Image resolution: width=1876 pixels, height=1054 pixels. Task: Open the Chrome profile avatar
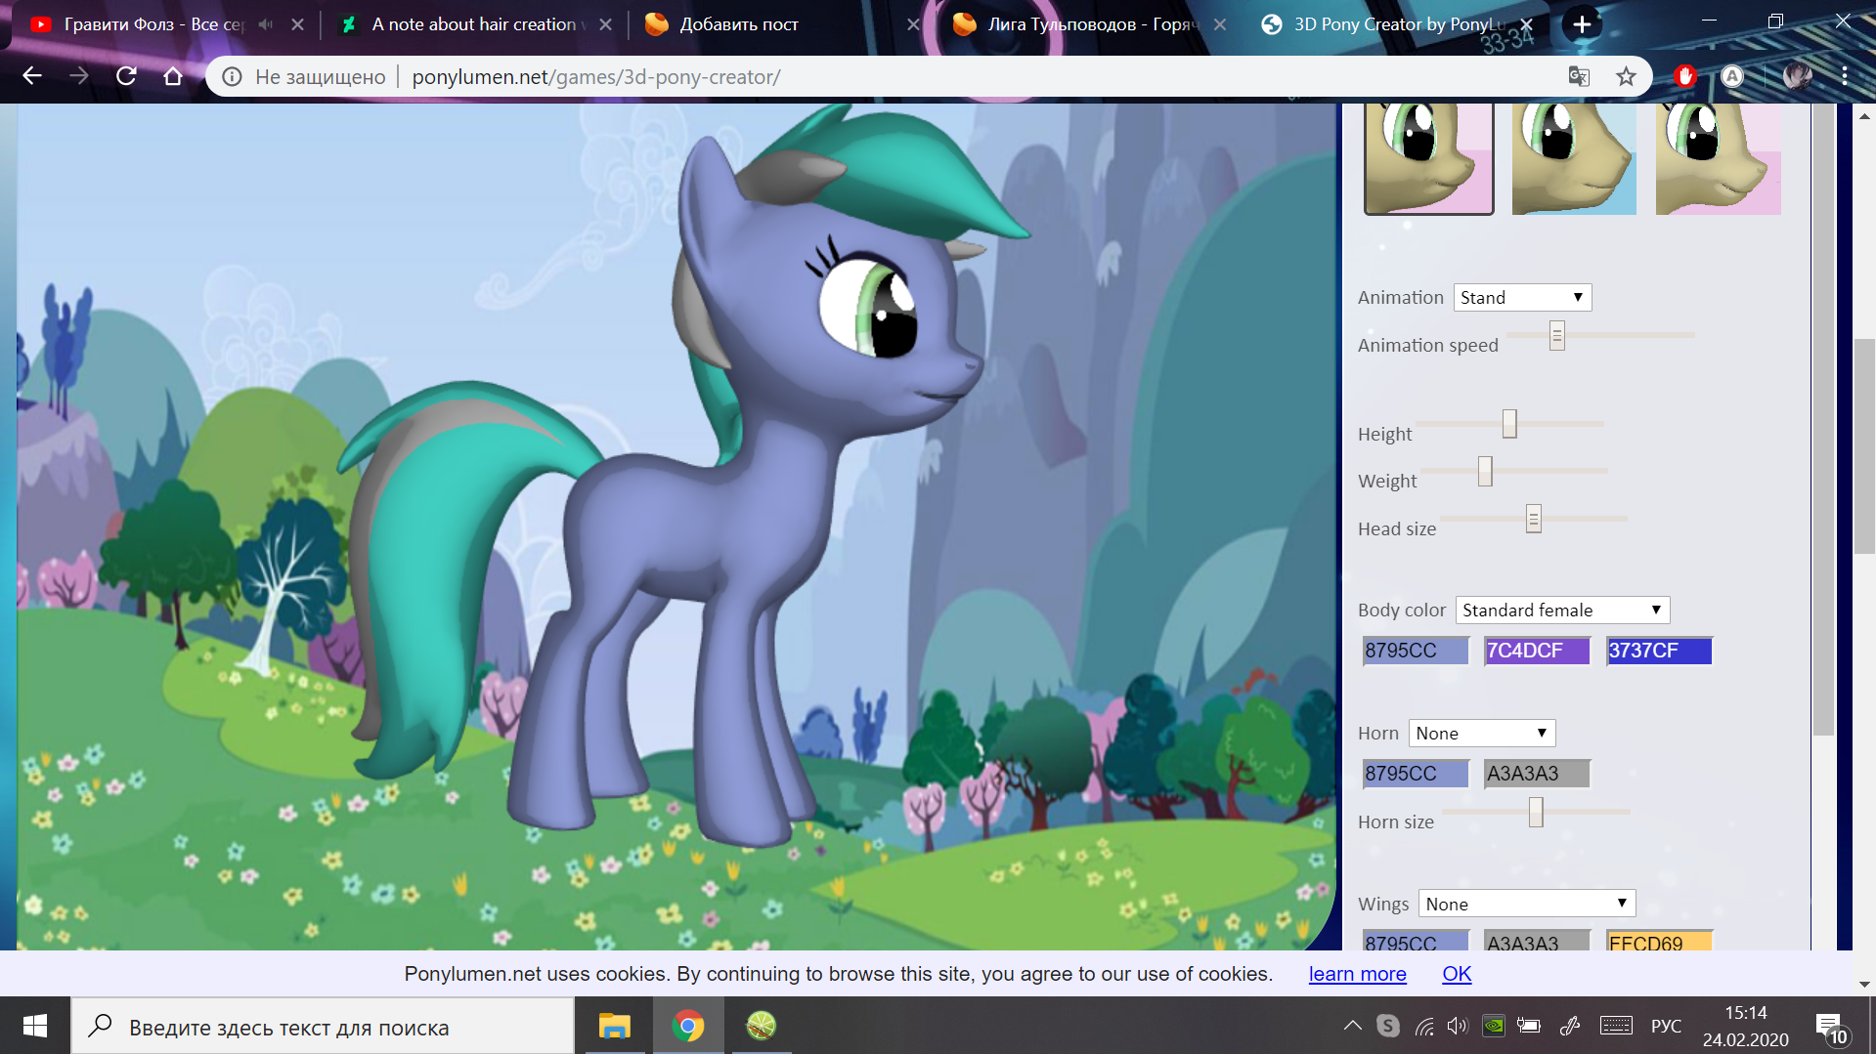[1797, 76]
